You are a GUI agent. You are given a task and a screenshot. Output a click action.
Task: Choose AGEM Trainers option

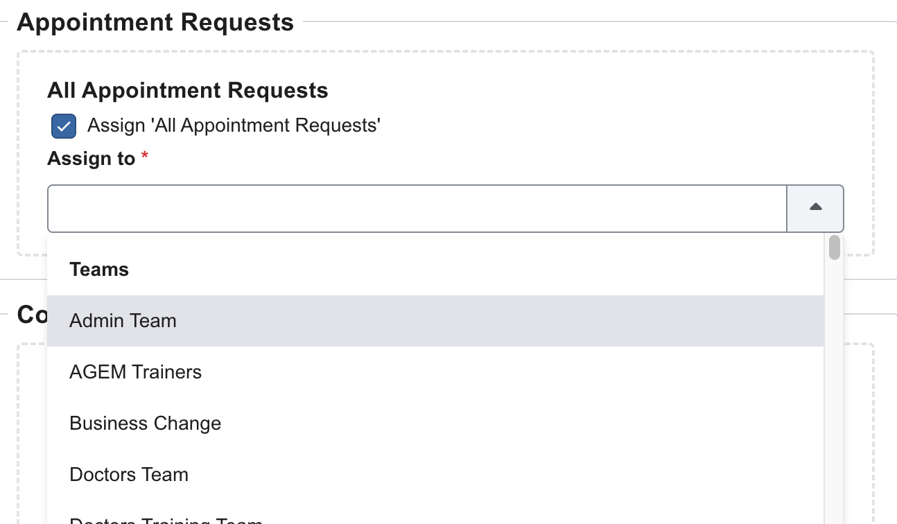point(135,372)
